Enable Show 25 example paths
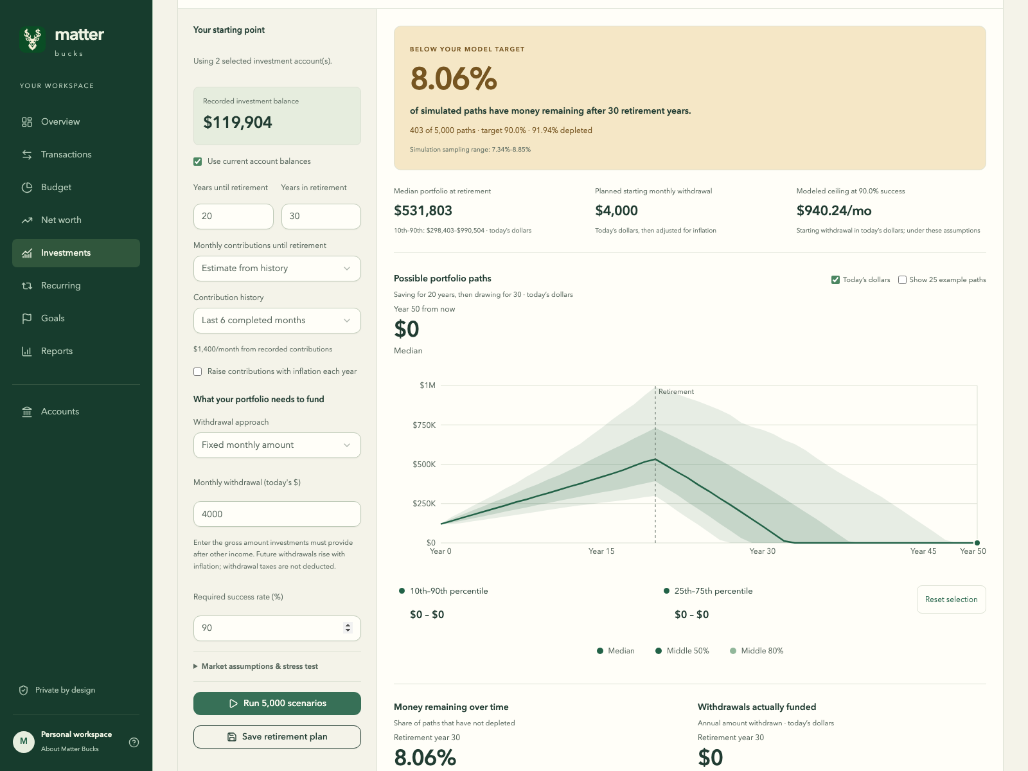The image size is (1028, 771). pos(902,280)
